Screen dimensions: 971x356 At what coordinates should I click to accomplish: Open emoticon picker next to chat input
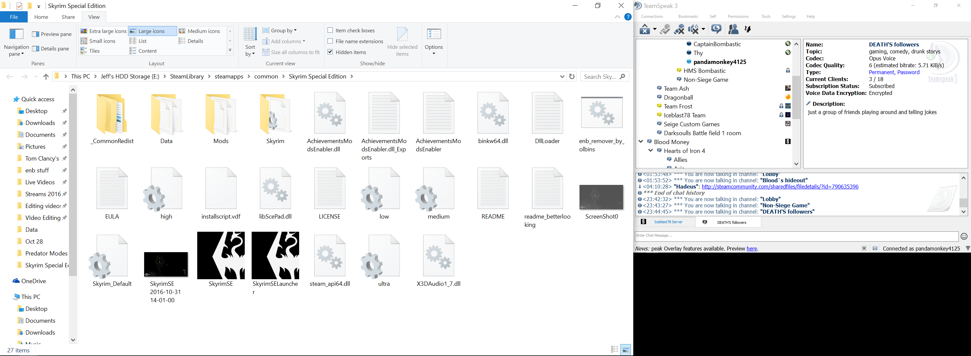tap(964, 236)
